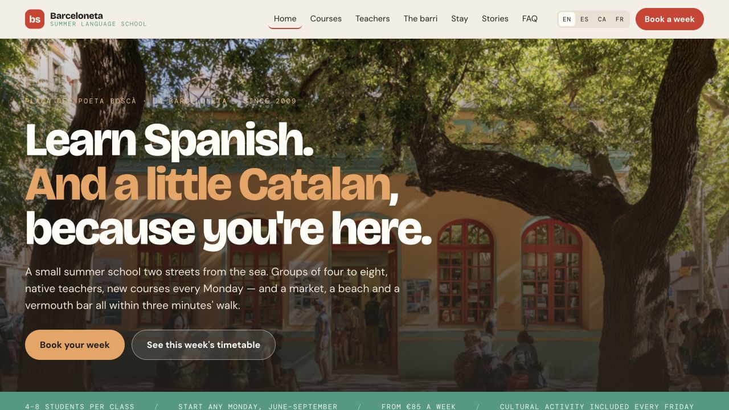This screenshot has height=410, width=729.
Task: Click the 'Summer Language School' subtitle
Action: click(99, 24)
